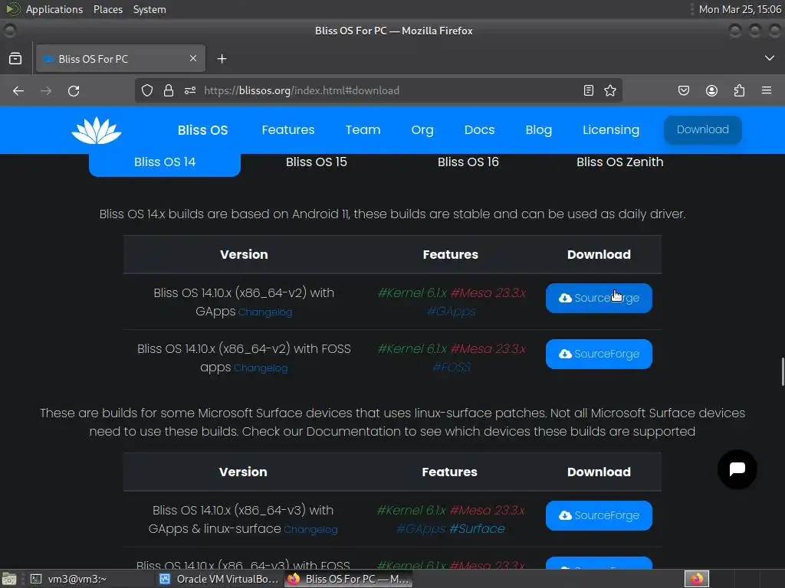Select the Bliss OS 14 tab
The image size is (785, 588).
click(x=165, y=162)
